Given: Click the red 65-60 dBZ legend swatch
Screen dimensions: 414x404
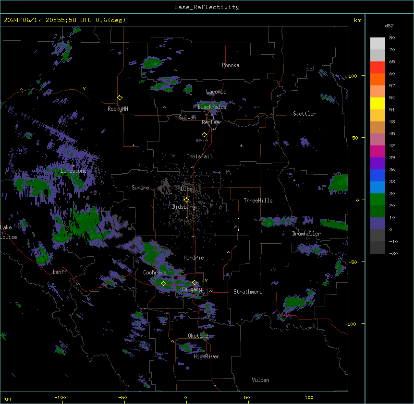Looking at the screenshot, I should point(377,67).
